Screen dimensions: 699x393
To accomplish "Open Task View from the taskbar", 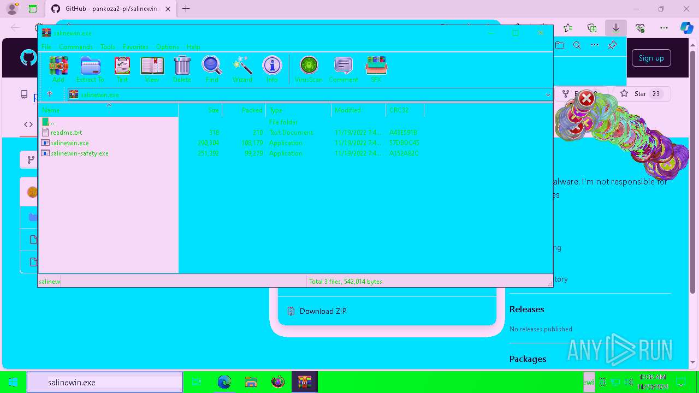I will pyautogui.click(x=197, y=382).
